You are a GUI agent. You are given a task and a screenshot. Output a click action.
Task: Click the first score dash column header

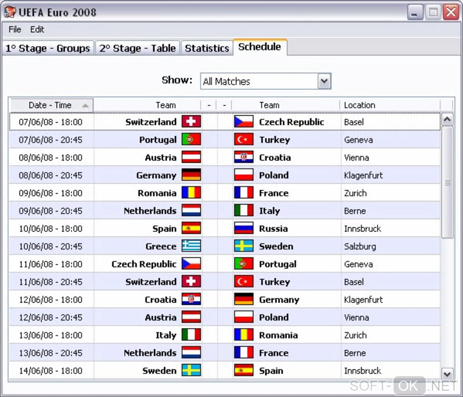209,105
